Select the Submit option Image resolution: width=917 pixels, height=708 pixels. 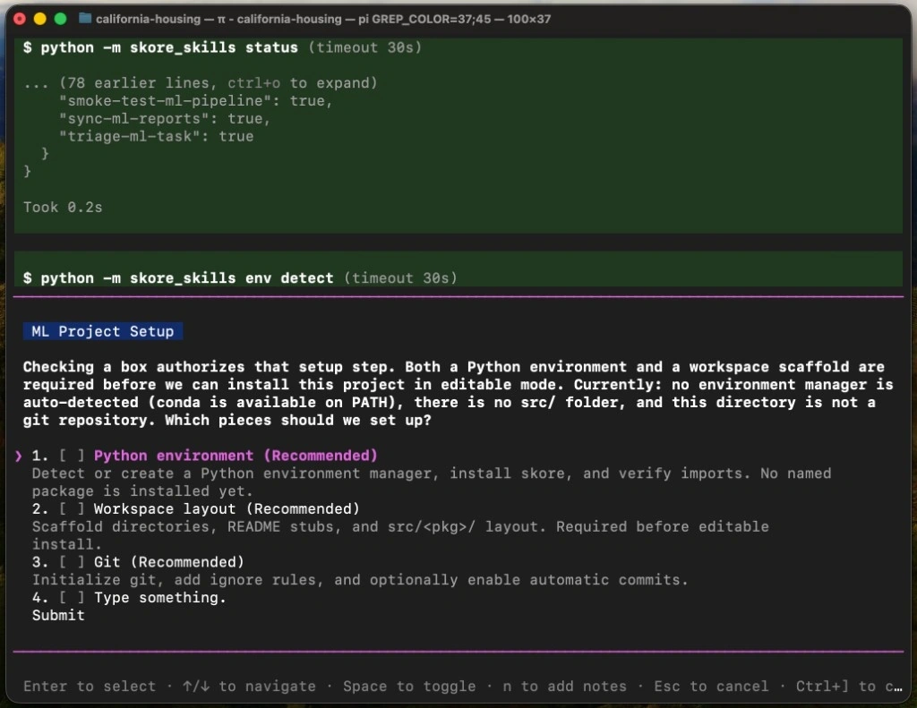click(58, 615)
